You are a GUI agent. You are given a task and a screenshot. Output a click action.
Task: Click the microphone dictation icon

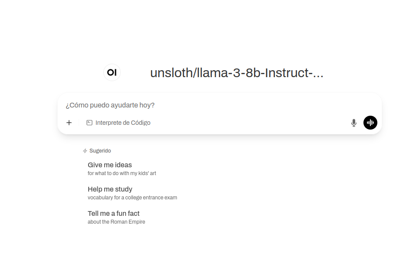(354, 123)
